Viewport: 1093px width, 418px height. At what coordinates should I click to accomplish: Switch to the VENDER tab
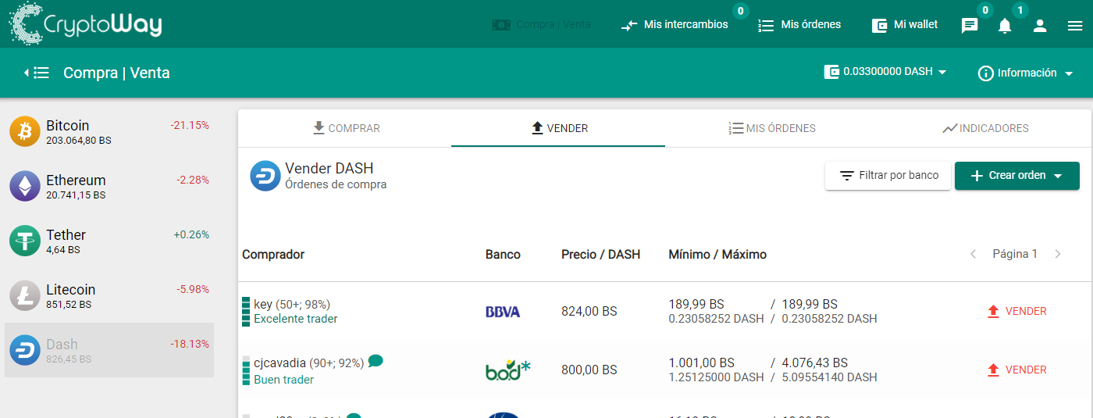558,128
